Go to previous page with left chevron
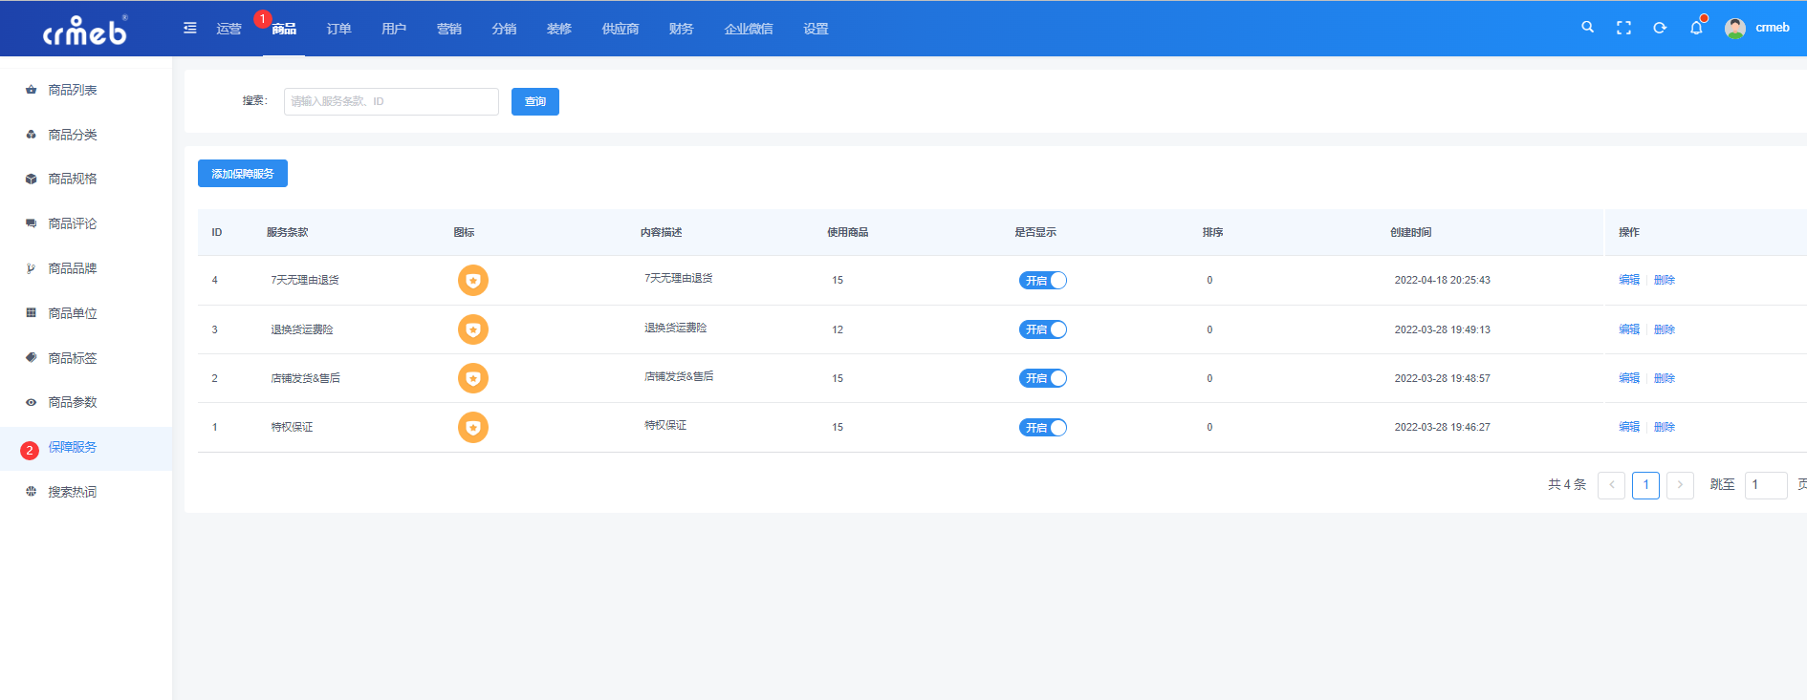The width and height of the screenshot is (1807, 700). (1611, 485)
